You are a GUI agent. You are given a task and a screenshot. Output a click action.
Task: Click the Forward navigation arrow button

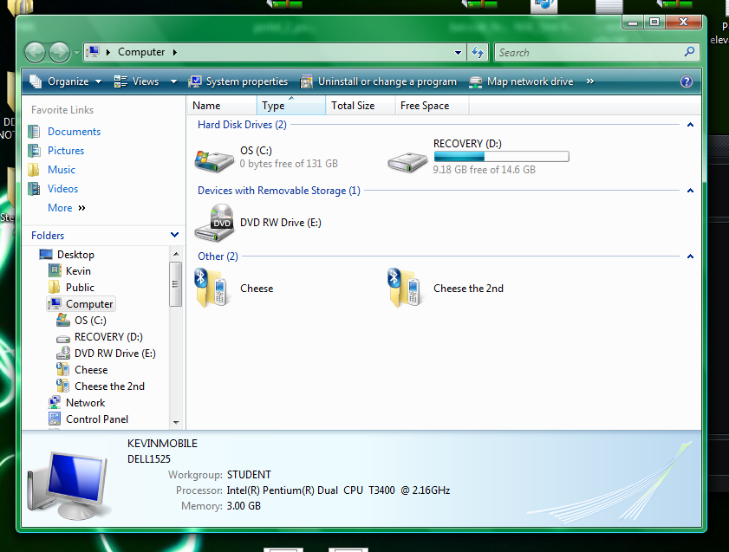(59, 53)
